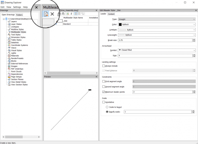Select the Scale to layout radio button
This screenshot has height=144, width=198.
[107, 107]
